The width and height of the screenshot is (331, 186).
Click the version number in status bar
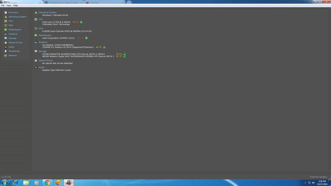click(6, 177)
